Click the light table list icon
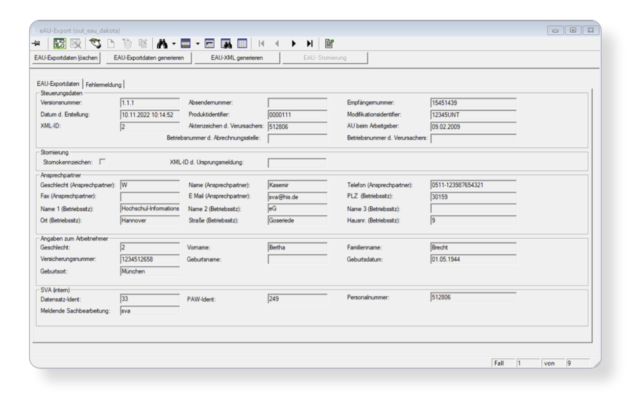This screenshot has height=397, width=632. [242, 44]
